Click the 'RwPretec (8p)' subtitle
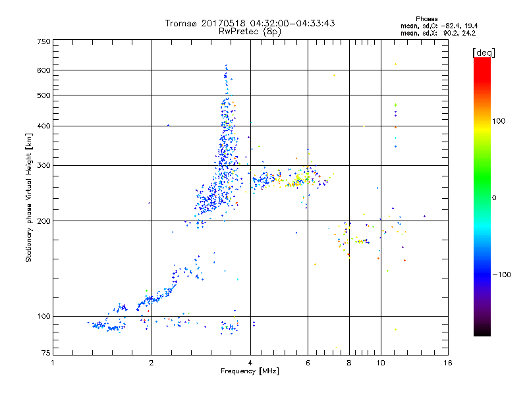The width and height of the screenshot is (527, 395). [250, 32]
